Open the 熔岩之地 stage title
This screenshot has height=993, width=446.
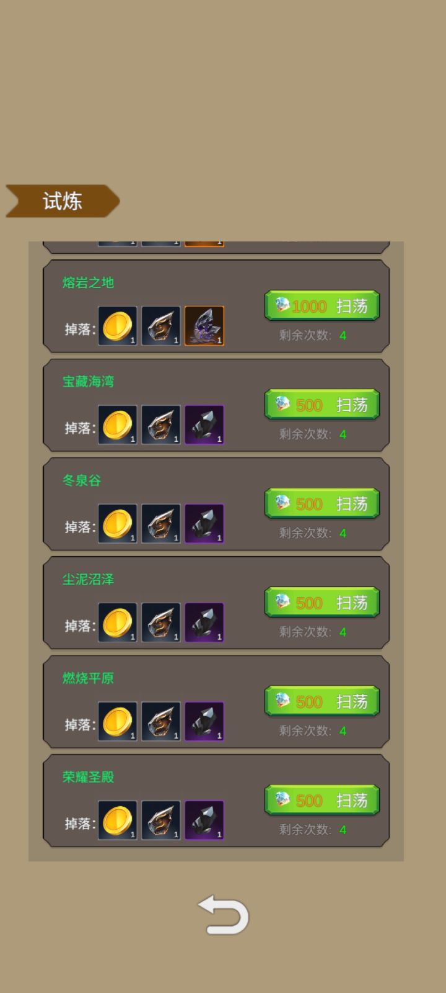[89, 282]
